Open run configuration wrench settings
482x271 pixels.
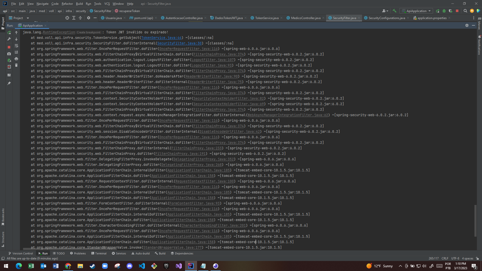(x=9, y=39)
